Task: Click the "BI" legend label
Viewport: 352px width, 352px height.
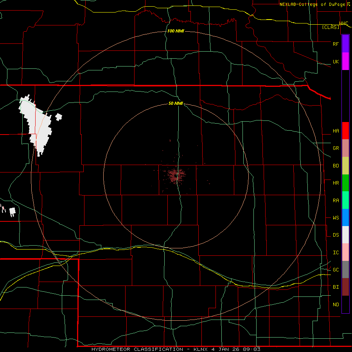Action: (336, 287)
